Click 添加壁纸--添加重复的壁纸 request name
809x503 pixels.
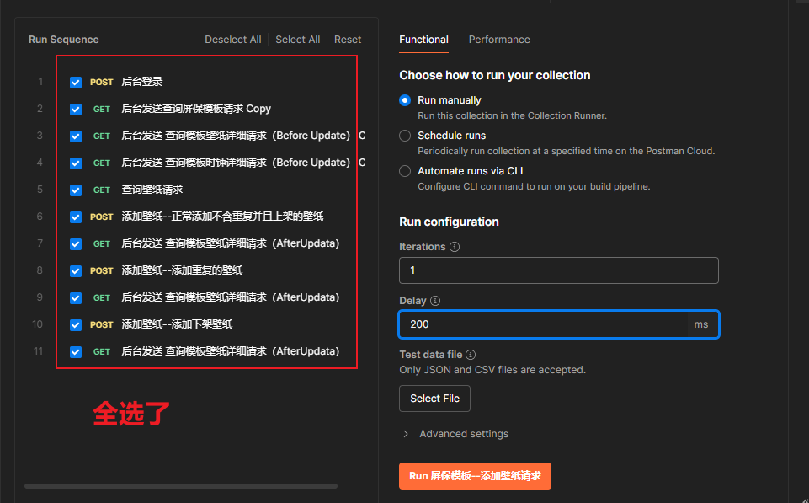click(182, 270)
